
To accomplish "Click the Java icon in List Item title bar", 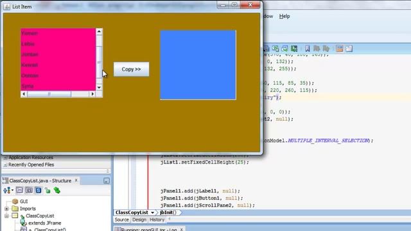I will (x=7, y=7).
